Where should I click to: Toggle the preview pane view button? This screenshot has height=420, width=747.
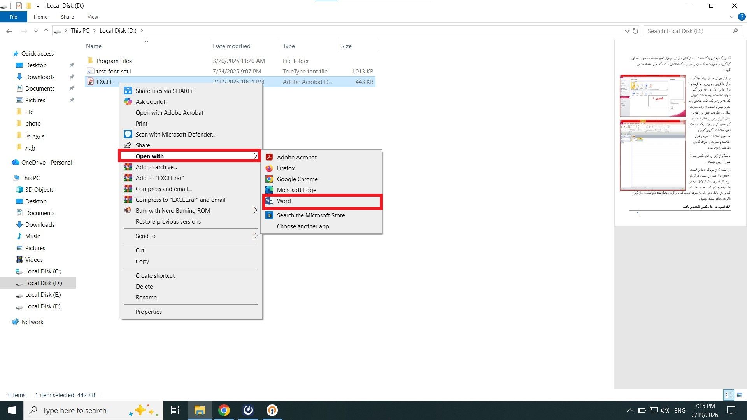740,395
